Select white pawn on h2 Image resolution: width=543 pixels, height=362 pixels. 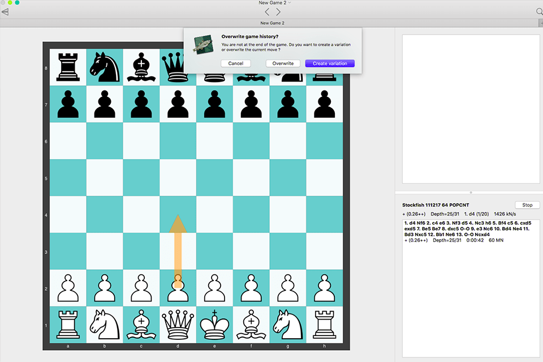click(x=325, y=288)
